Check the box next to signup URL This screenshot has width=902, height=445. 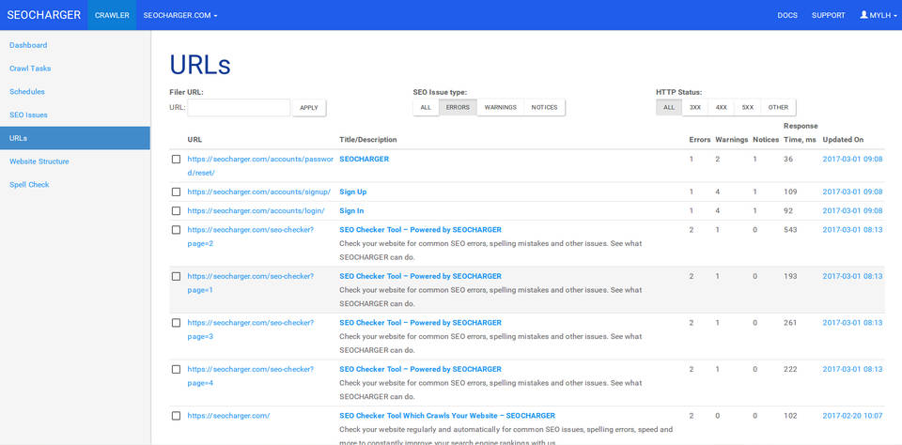(176, 192)
